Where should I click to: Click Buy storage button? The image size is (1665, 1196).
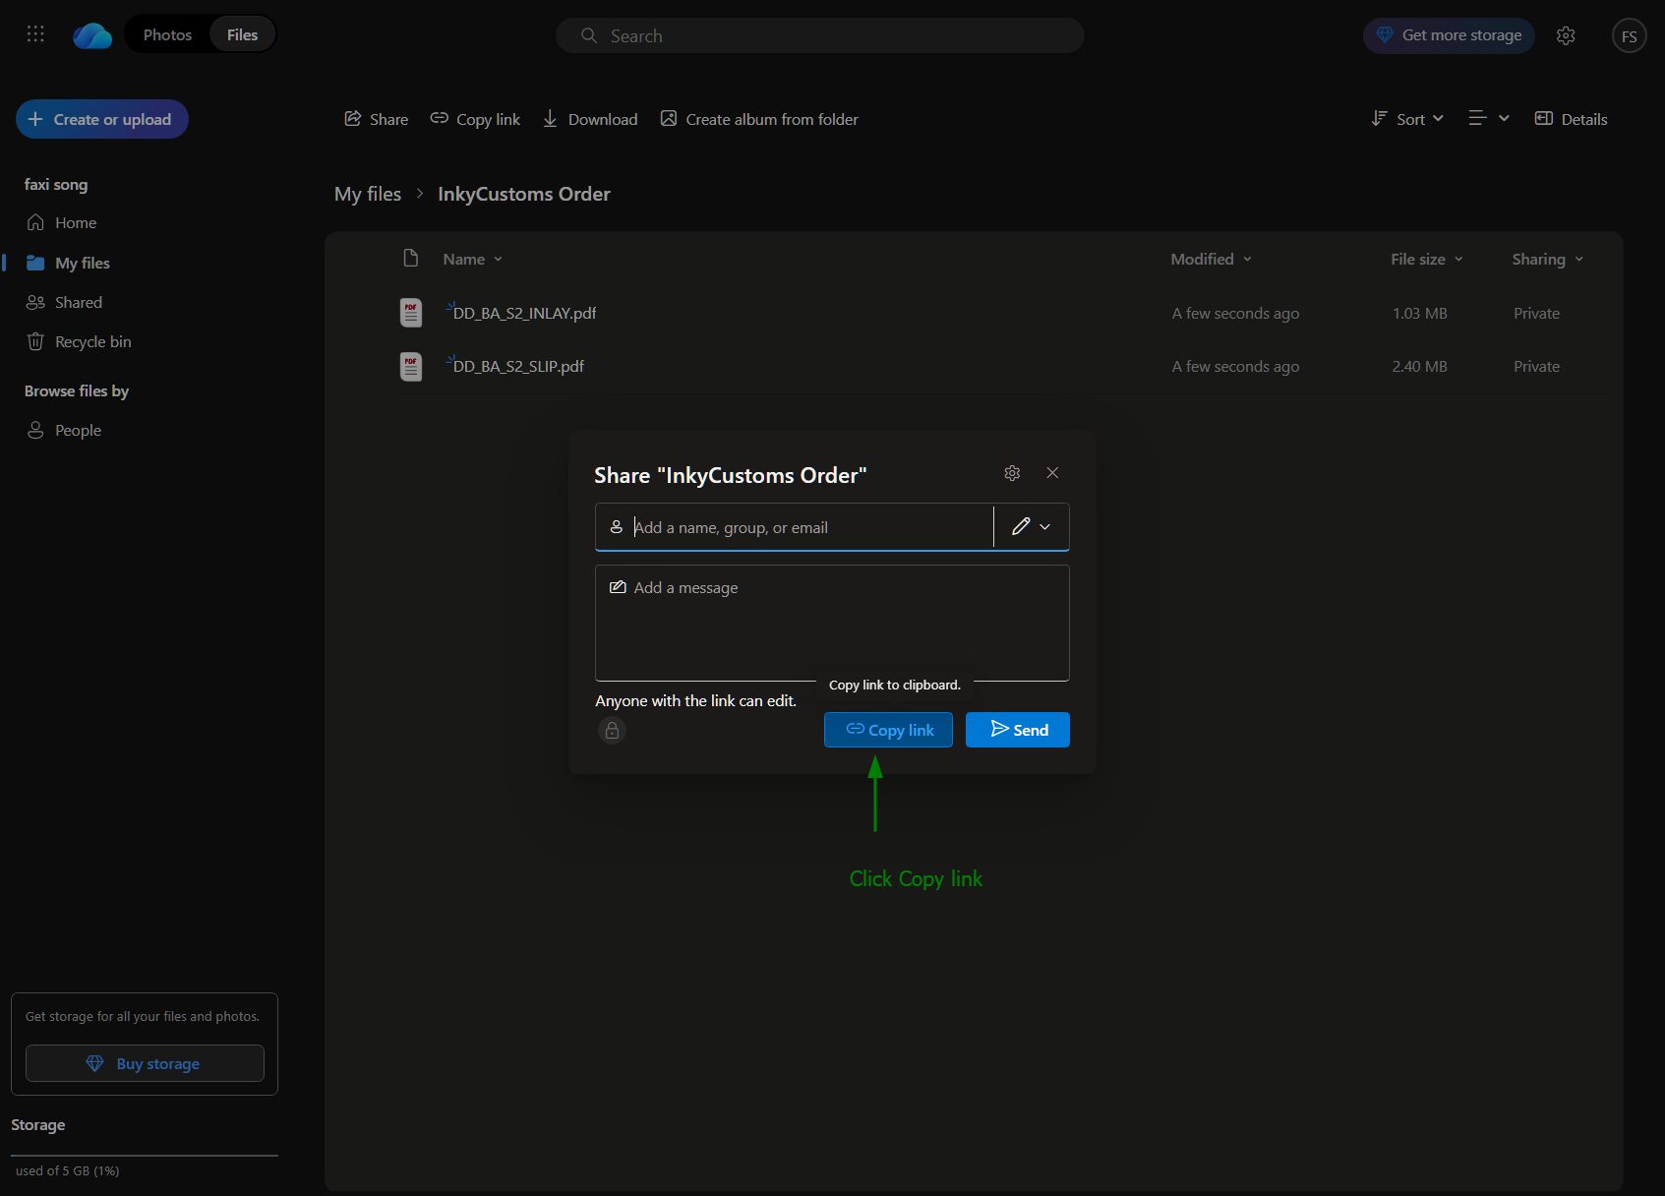(x=145, y=1063)
